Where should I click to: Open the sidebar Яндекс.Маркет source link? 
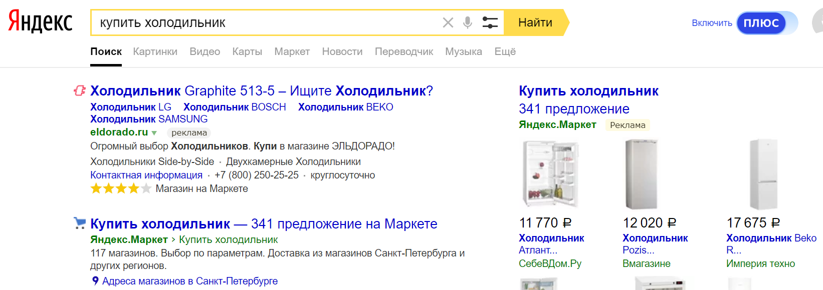click(557, 124)
